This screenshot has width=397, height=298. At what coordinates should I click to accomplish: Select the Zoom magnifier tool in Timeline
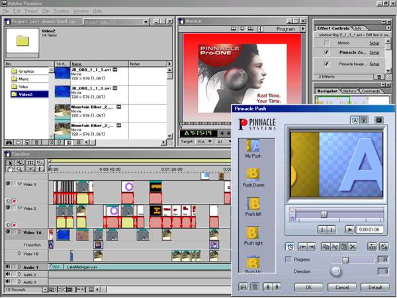tap(19, 169)
